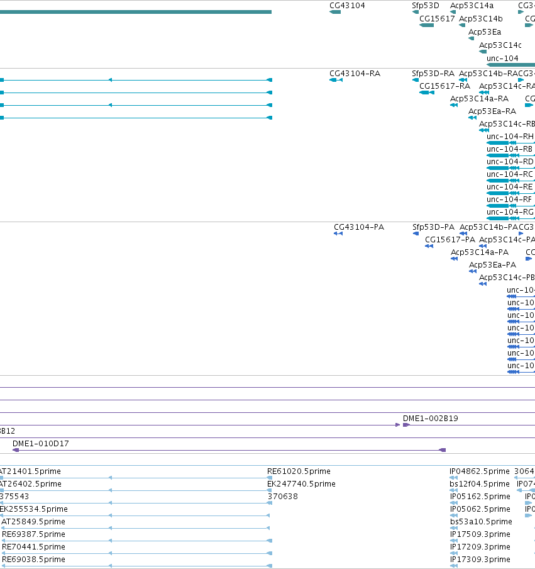Click the DME1-010D17 BAC label
Screen dimensions: 535x569
[x=41, y=444]
